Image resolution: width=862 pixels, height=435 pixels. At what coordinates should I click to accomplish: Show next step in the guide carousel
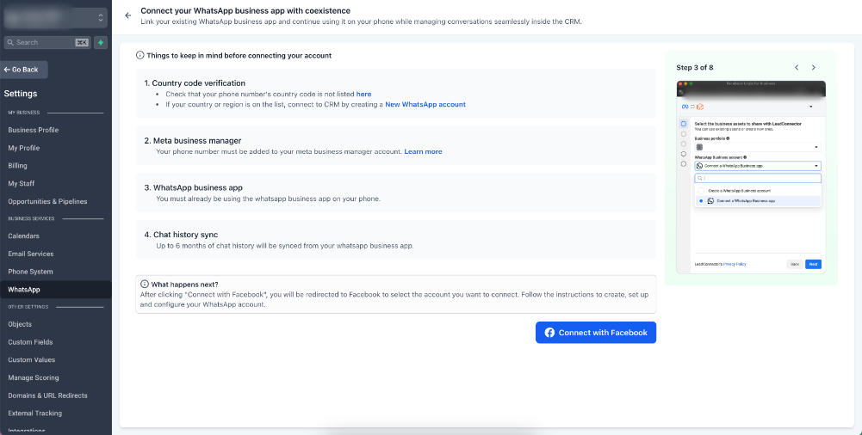point(814,67)
